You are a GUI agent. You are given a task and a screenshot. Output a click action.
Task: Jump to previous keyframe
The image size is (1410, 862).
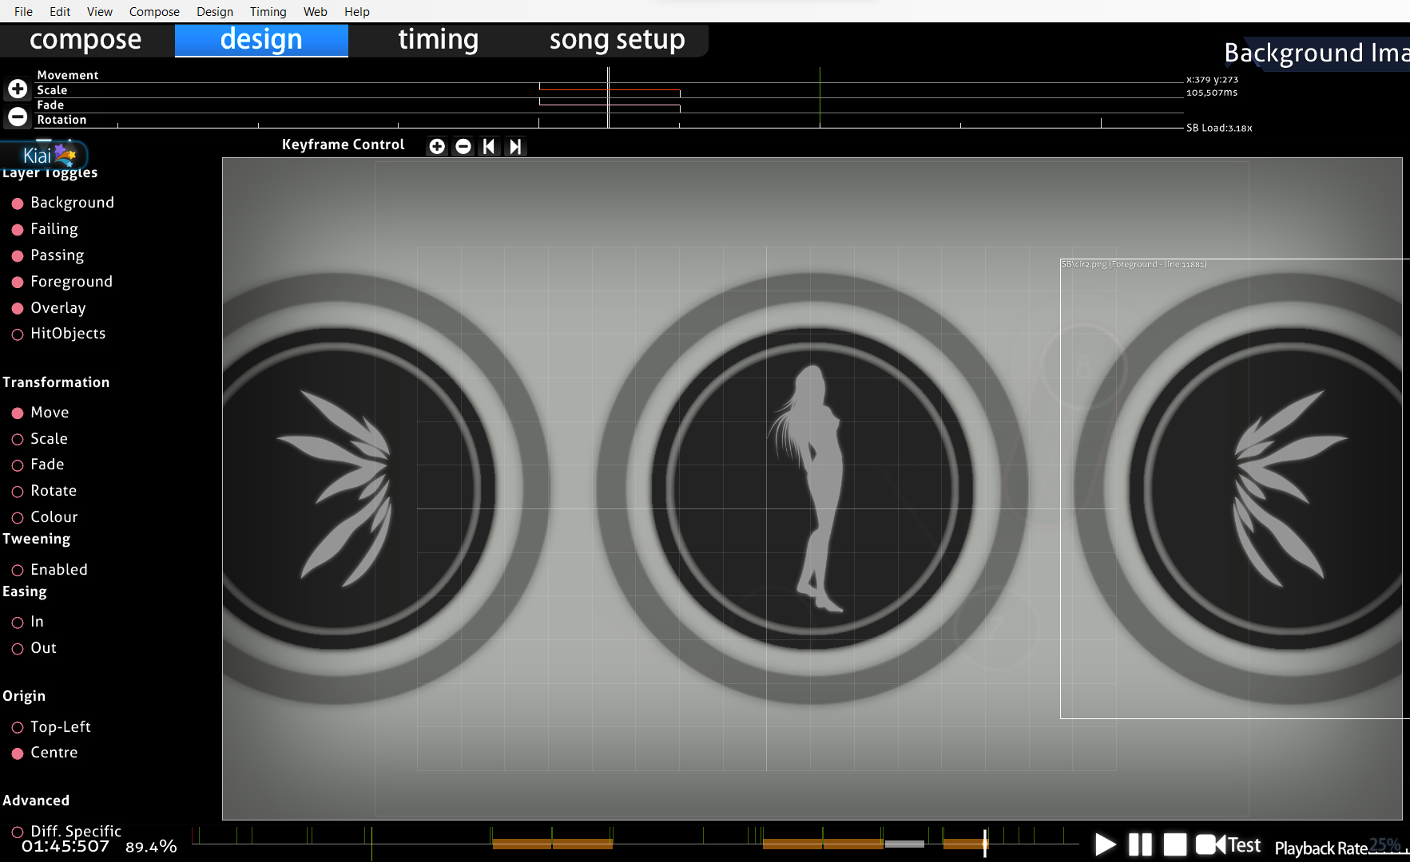tap(489, 146)
